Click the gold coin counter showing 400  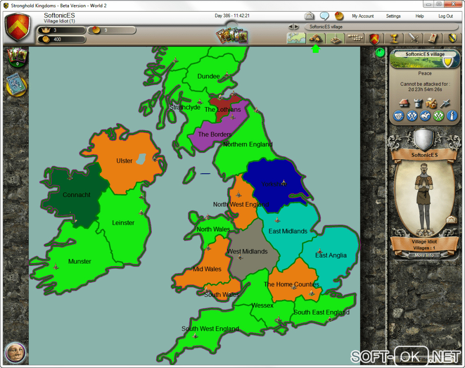(x=62, y=39)
